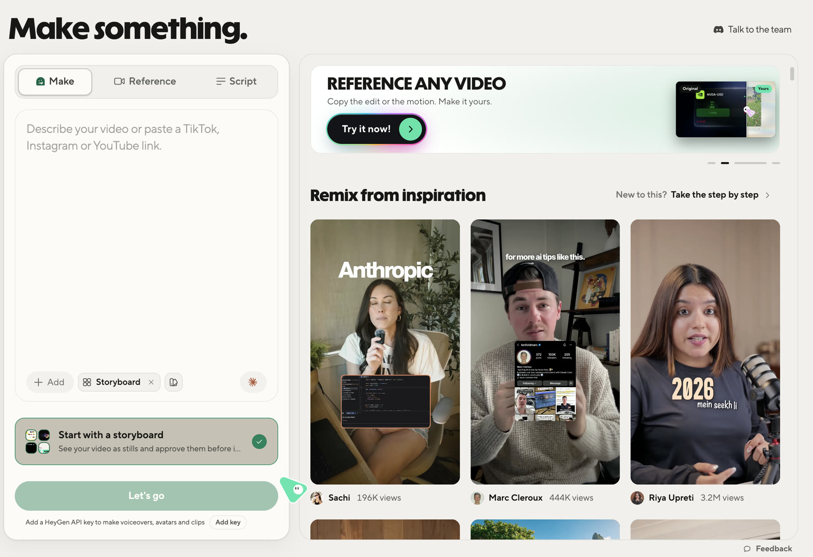Click the storyboard stills thumbnail icon
The height and width of the screenshot is (557, 813).
(38, 441)
